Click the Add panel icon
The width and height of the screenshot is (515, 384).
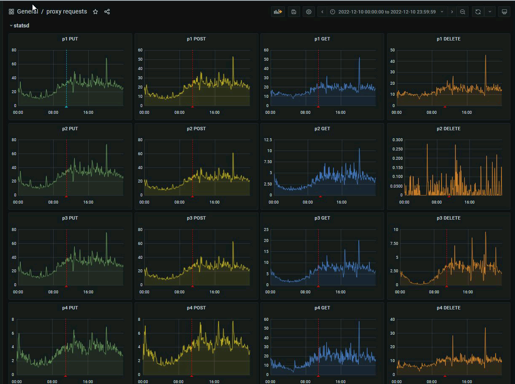278,12
